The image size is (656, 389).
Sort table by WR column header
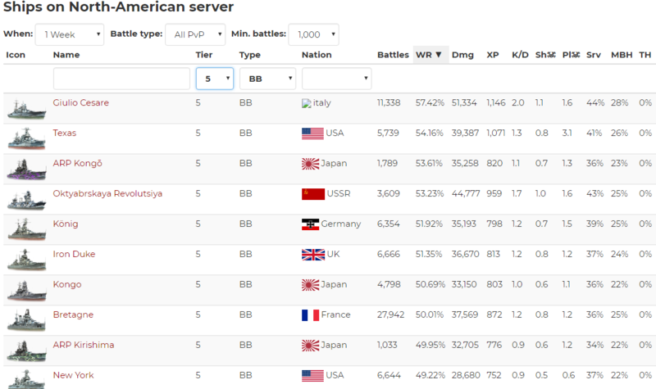pyautogui.click(x=428, y=55)
